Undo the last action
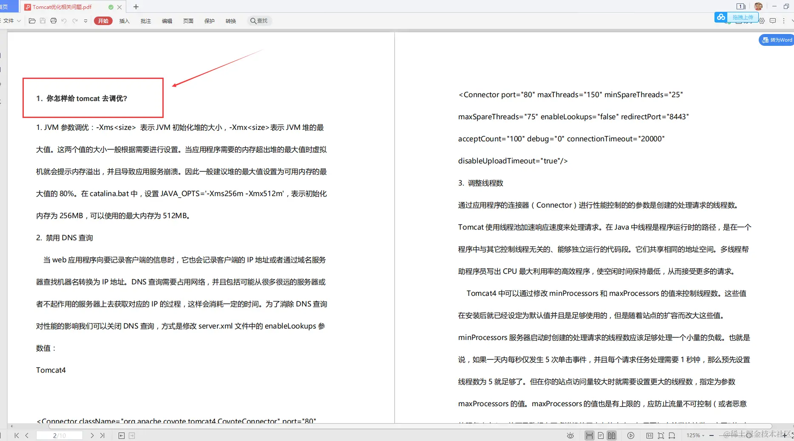 tap(64, 21)
